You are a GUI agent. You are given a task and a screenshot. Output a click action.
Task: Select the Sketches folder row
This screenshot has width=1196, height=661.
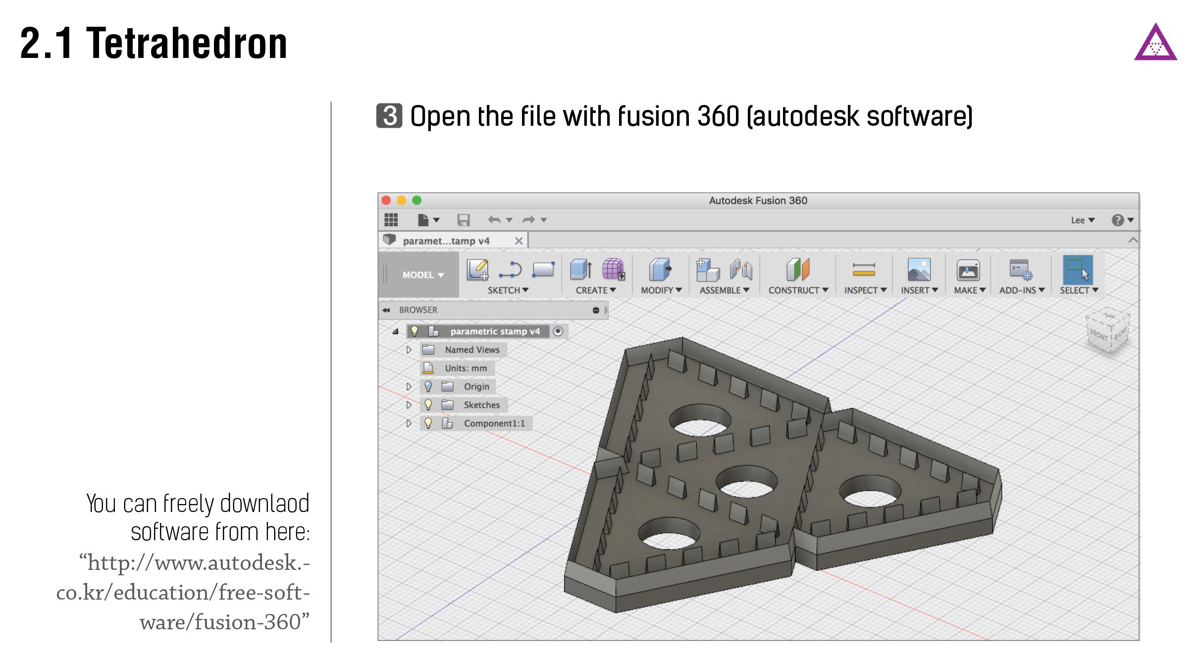pos(464,405)
